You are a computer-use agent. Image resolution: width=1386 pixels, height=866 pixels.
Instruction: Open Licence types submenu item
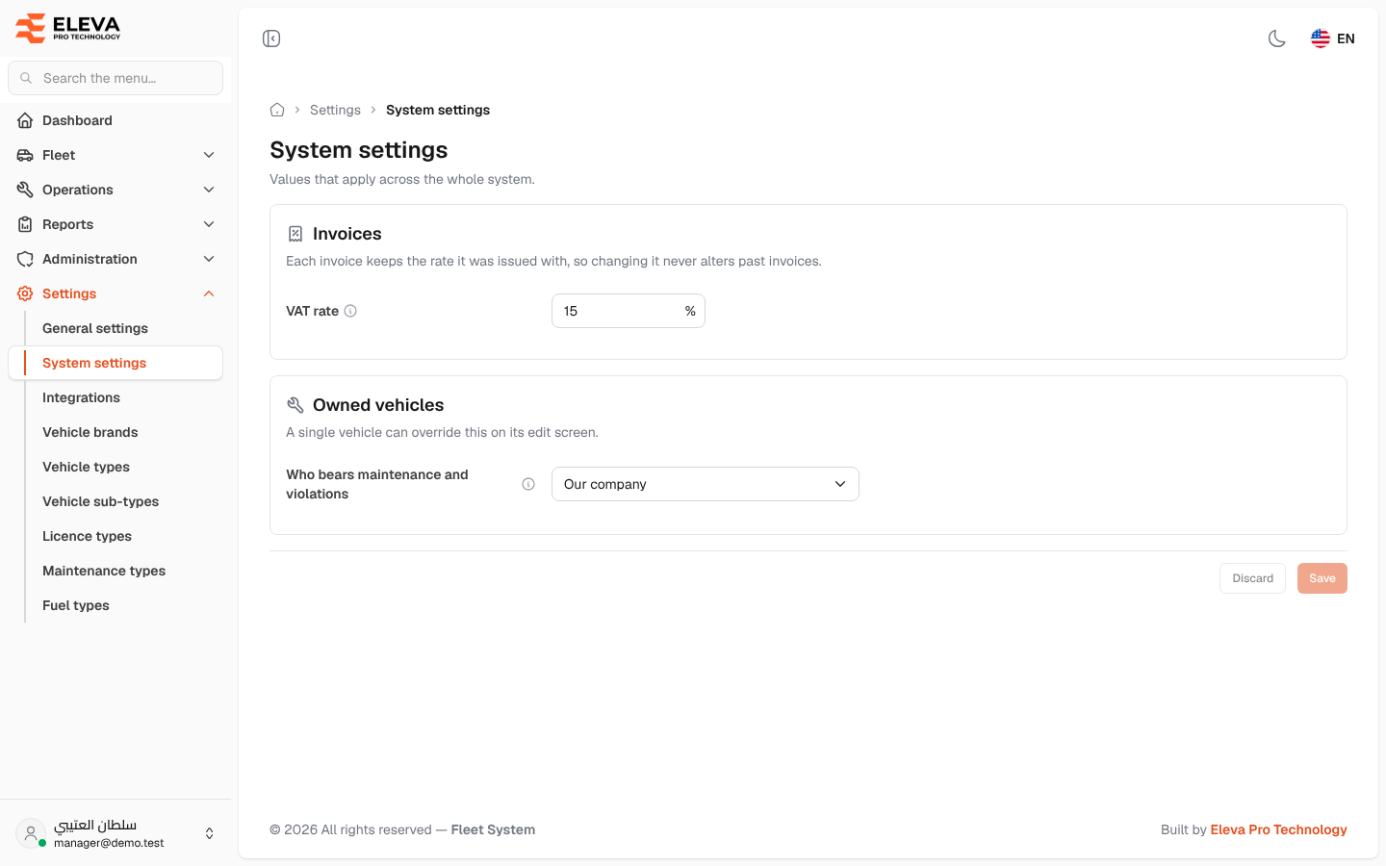pos(115,536)
